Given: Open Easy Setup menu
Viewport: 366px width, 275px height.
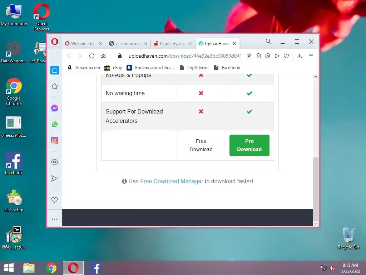Looking at the screenshot, I should pos(311,56).
